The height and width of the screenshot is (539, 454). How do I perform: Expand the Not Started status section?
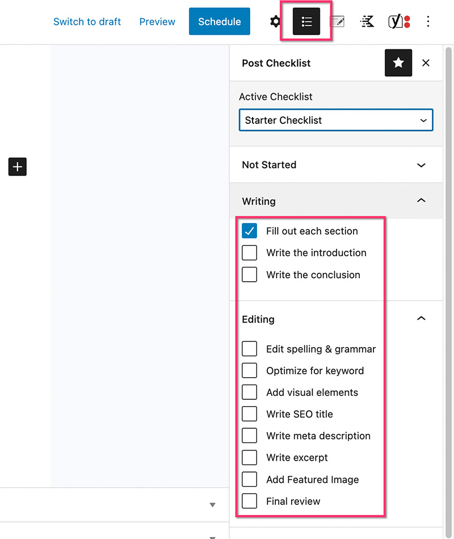336,165
